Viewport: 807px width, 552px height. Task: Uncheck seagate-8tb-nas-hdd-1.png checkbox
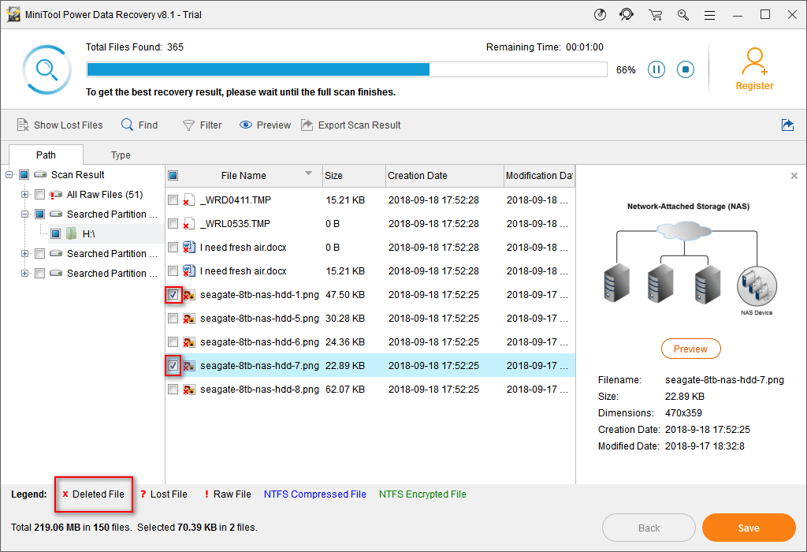173,295
